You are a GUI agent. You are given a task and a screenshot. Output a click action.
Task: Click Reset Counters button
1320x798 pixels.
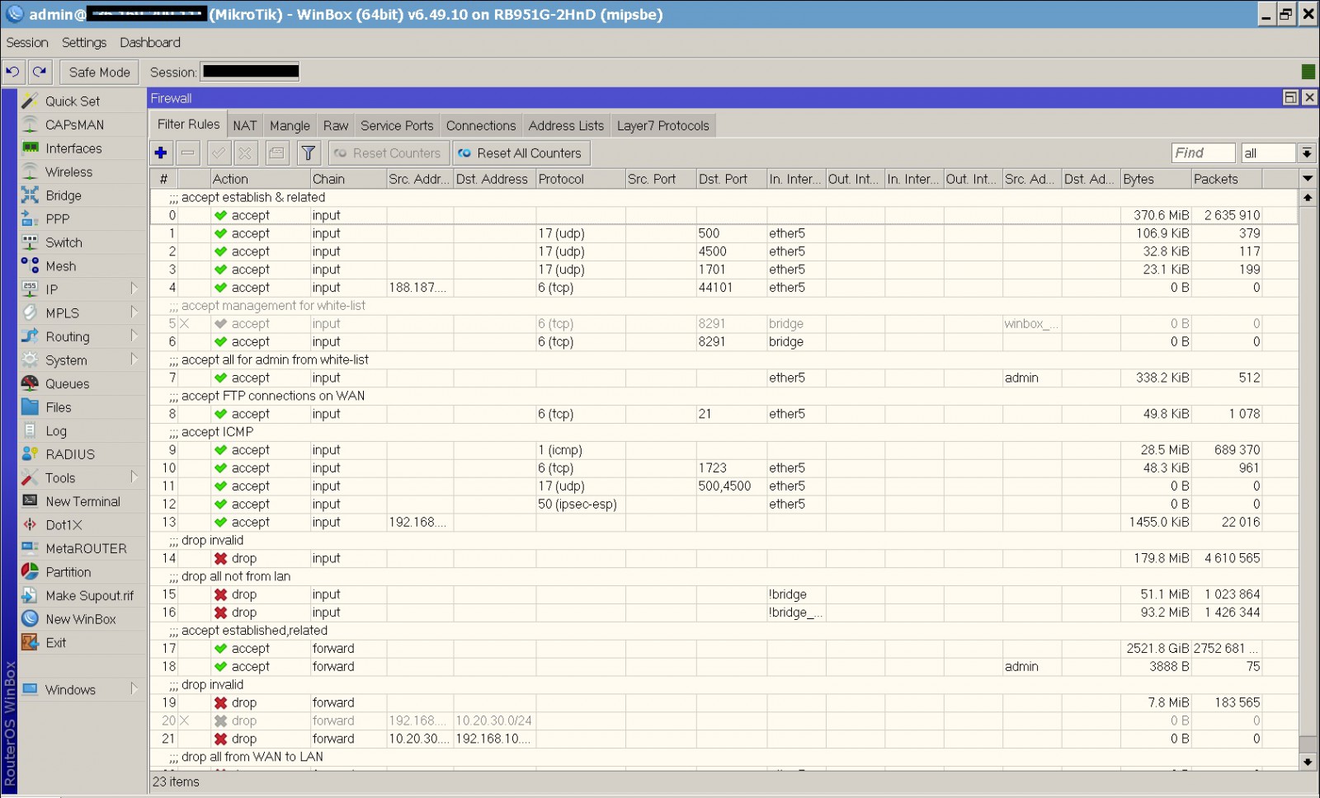tap(389, 153)
